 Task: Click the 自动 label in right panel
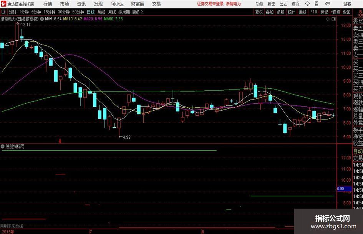point(358,151)
